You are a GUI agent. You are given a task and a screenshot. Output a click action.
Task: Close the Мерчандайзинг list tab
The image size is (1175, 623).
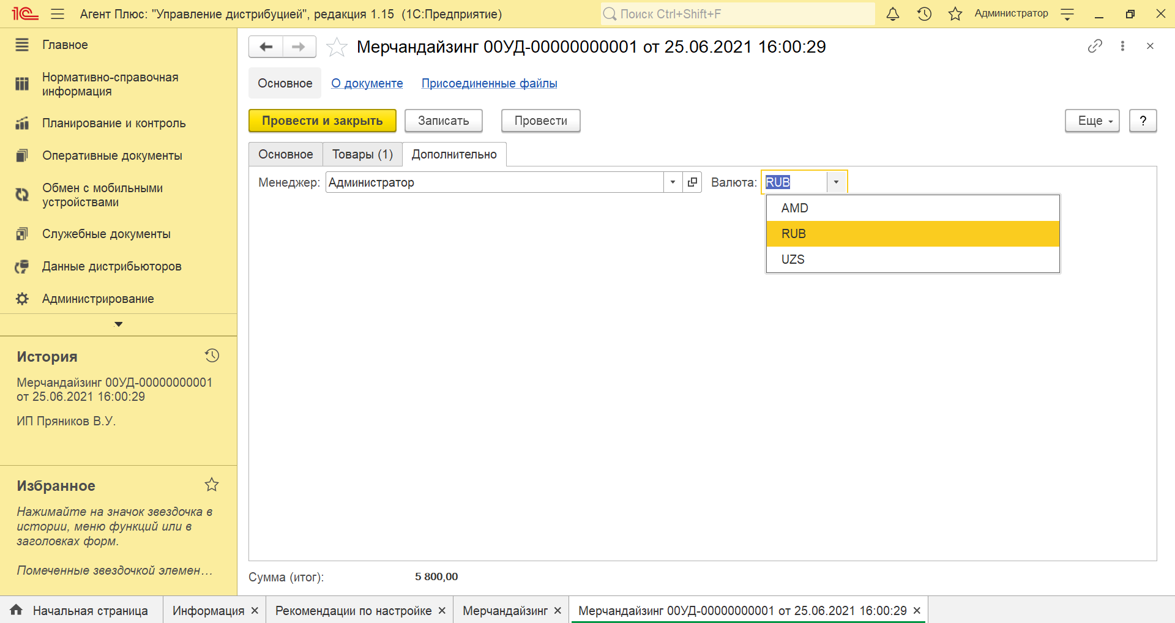(558, 611)
